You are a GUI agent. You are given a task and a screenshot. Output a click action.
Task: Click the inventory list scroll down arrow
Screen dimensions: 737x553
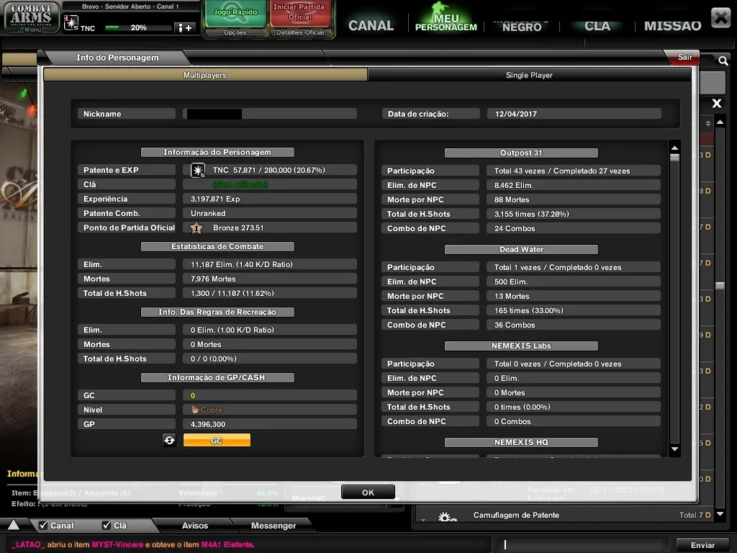pos(720,514)
